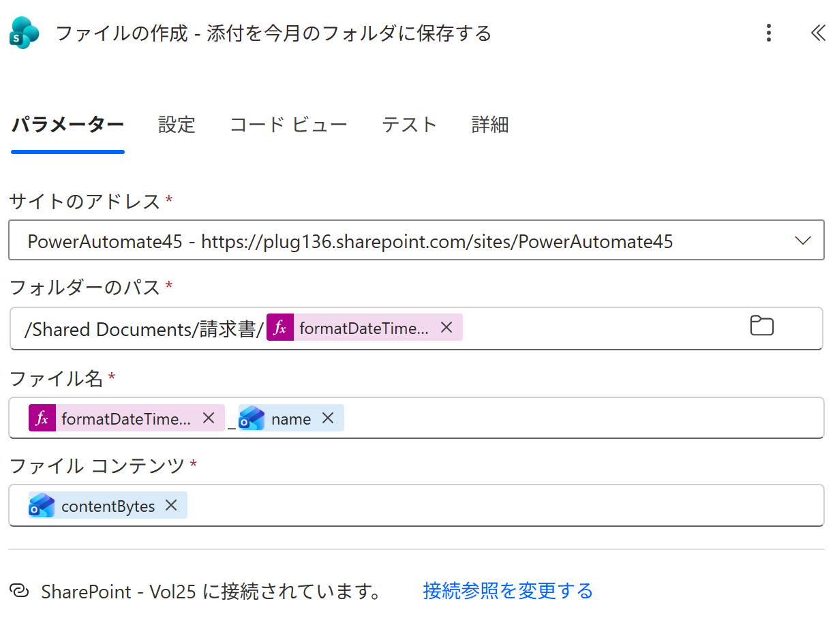Click the 接続参照を変更する link

(x=508, y=590)
